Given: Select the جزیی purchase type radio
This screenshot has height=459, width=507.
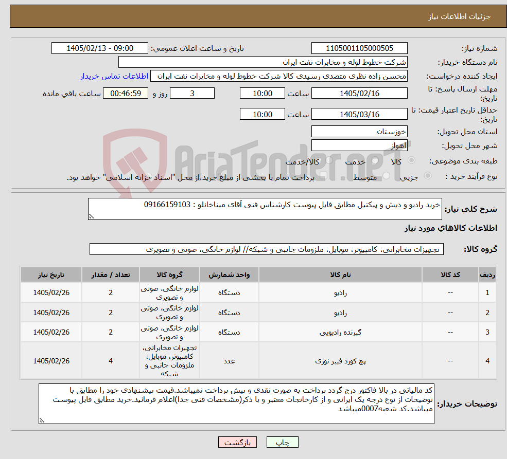Looking at the screenshot, I should pos(427,176).
